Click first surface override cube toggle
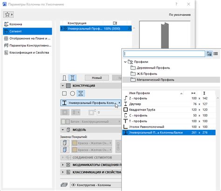Screen dimensions: 221x191 (65, 143)
